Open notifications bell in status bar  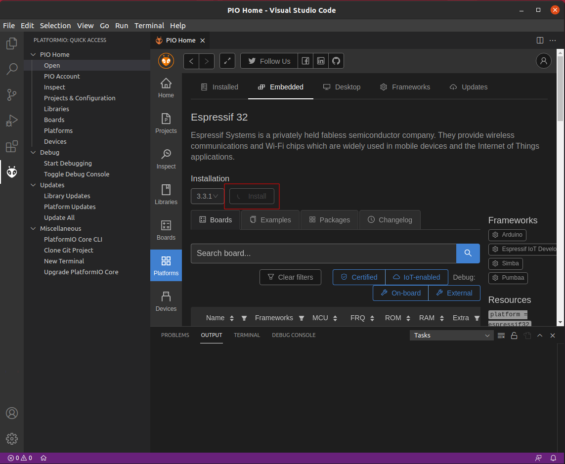coord(554,458)
